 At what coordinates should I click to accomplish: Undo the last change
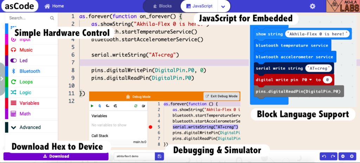[x=324, y=156]
